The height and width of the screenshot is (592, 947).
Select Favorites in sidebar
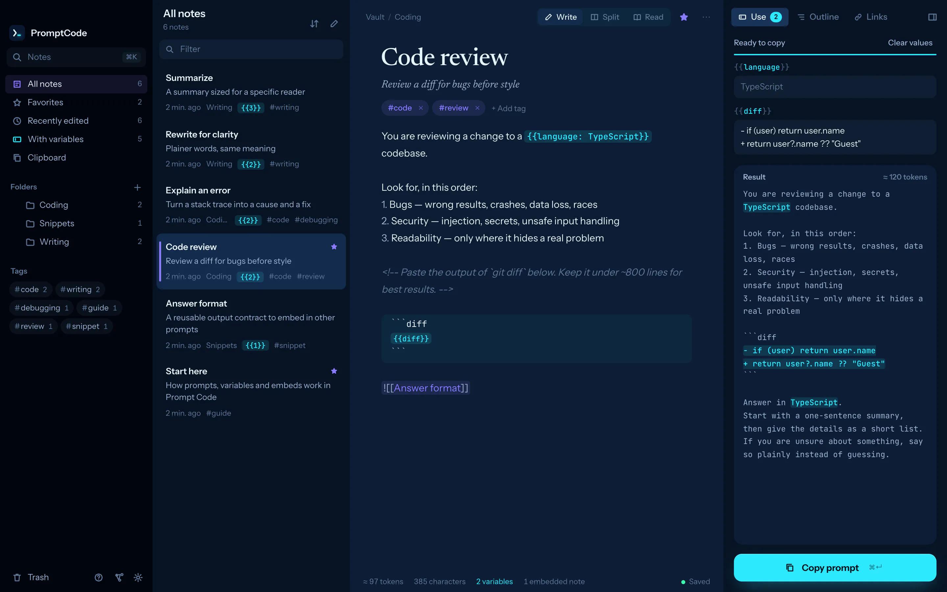click(76, 102)
